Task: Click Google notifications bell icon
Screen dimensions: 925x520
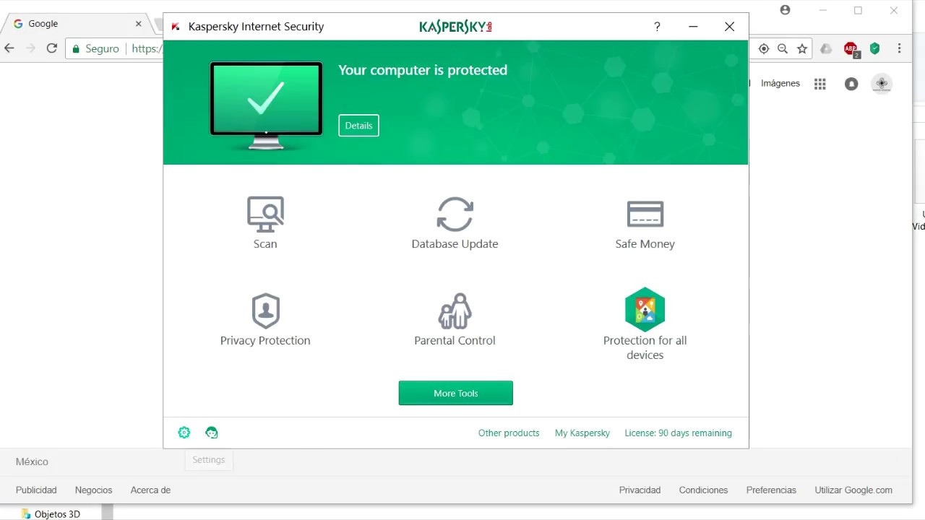Action: tap(851, 84)
